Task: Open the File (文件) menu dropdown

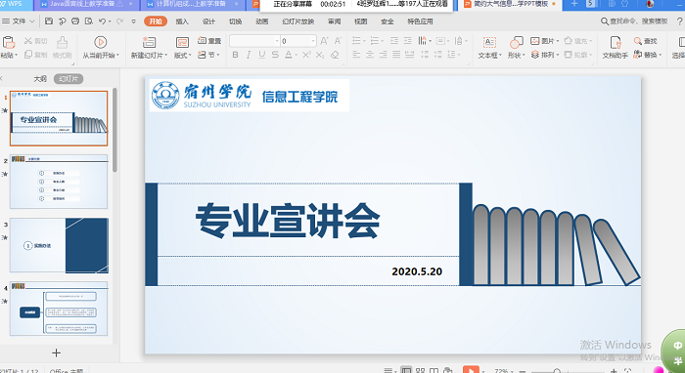Action: (19, 21)
